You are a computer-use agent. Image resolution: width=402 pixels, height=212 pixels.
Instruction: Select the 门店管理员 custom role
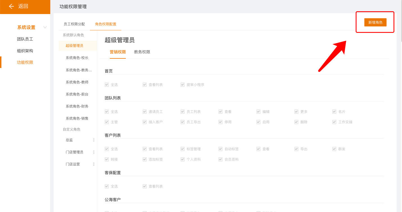point(74,152)
